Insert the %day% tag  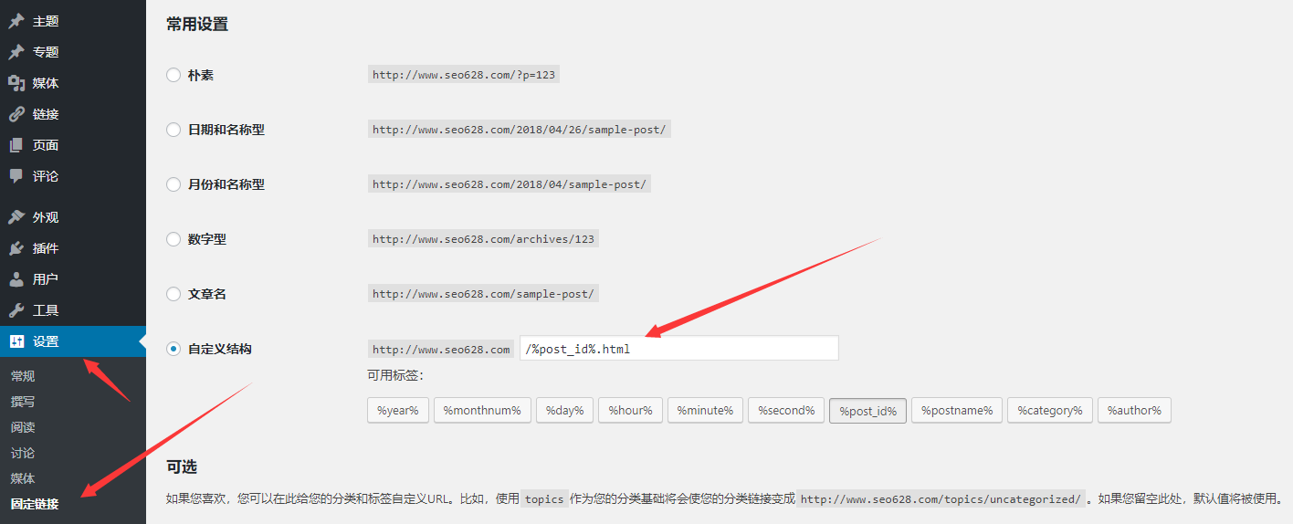coord(565,411)
